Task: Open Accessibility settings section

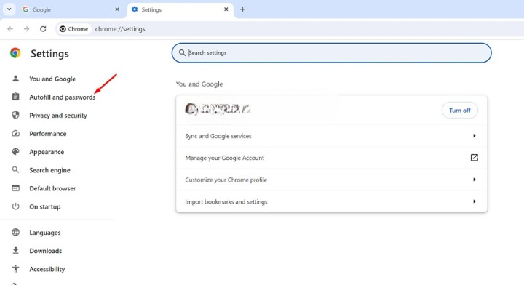Action: tap(47, 269)
